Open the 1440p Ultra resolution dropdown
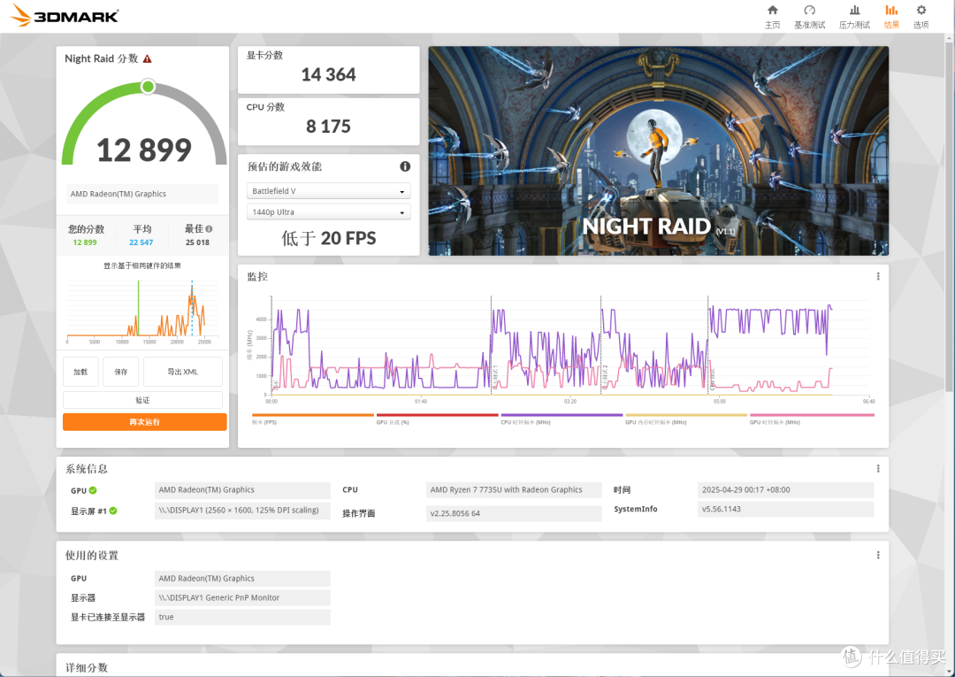 (328, 212)
